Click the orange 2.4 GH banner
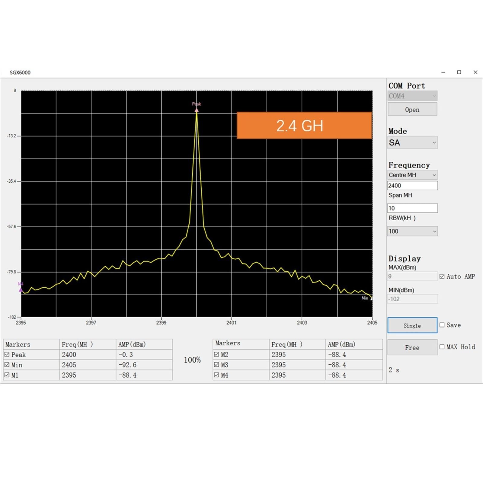This screenshot has height=483, width=483. (304, 126)
